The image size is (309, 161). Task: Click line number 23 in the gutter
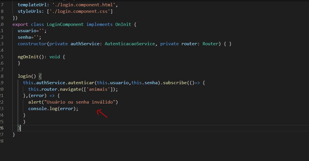pyautogui.click(x=2, y=109)
